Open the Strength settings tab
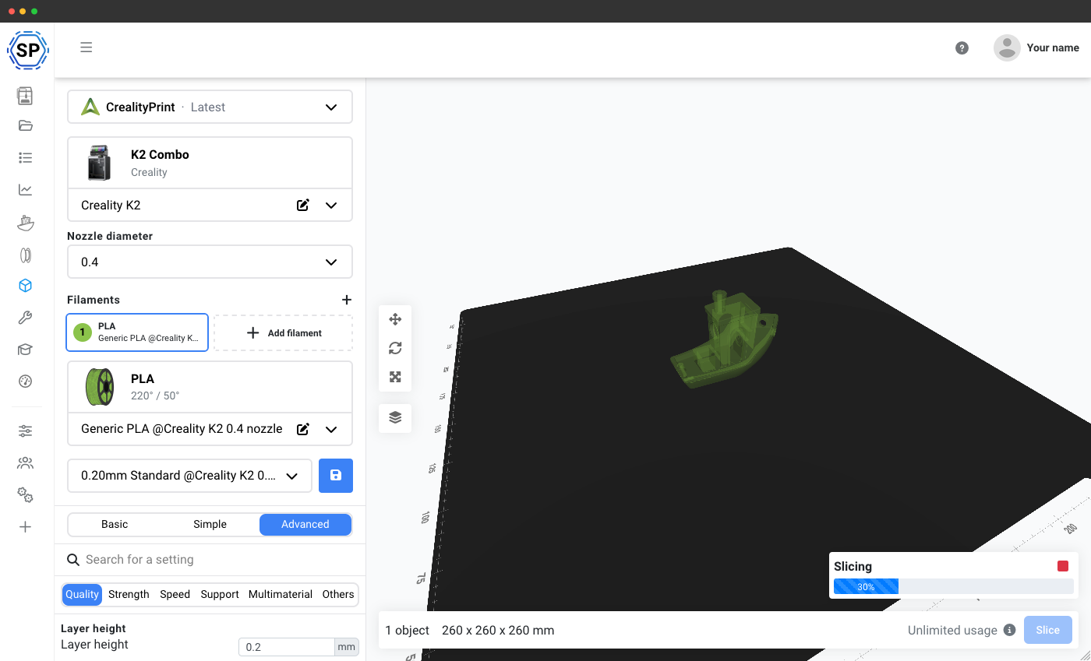Image resolution: width=1091 pixels, height=661 pixels. point(129,594)
